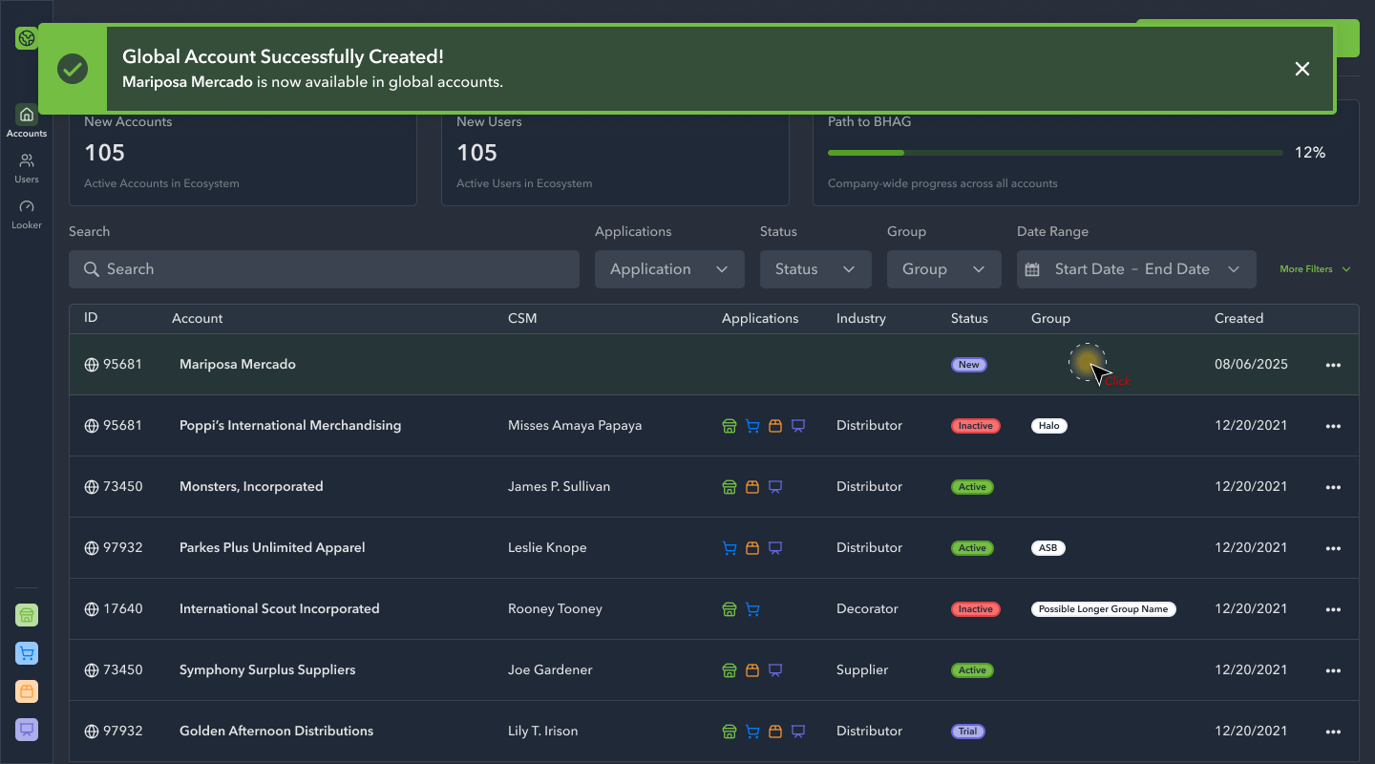Open the Application filter dropdown

click(669, 269)
